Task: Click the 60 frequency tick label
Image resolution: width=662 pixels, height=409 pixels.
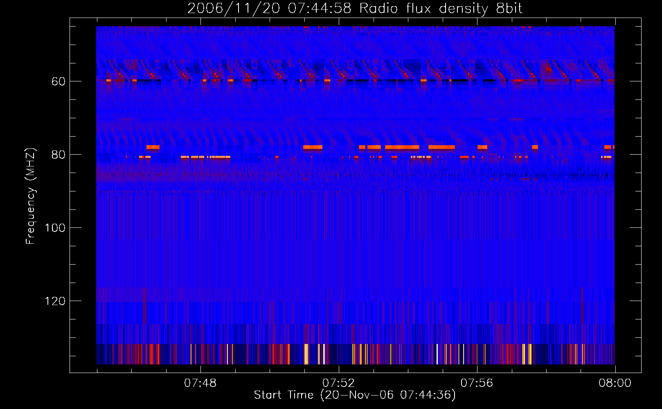Action: point(58,81)
